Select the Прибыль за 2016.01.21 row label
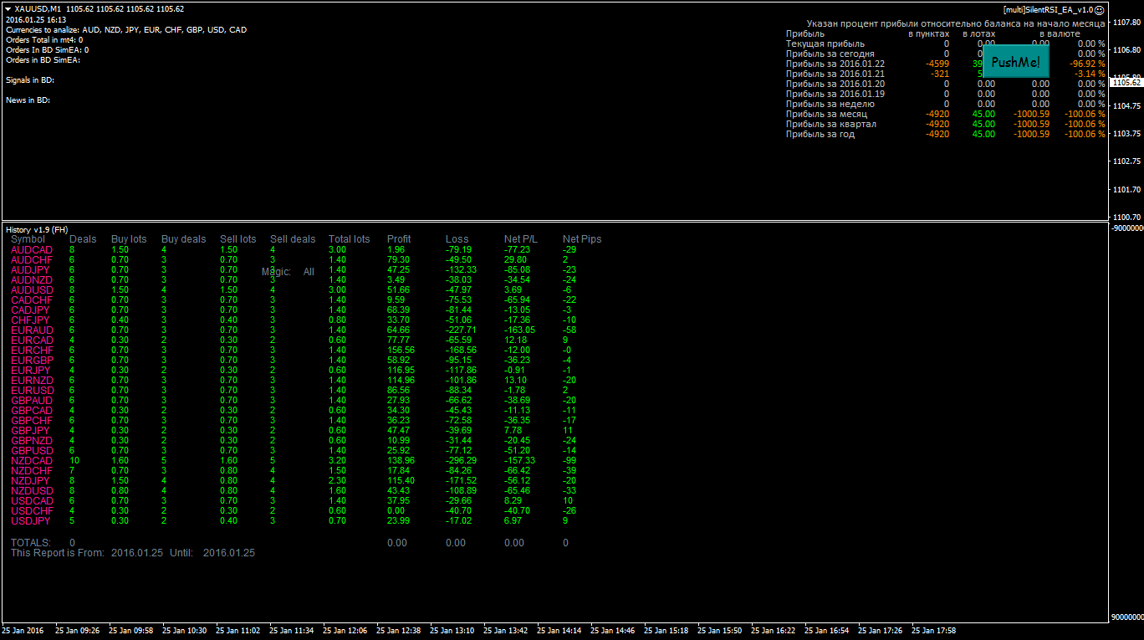The image size is (1144, 640). tap(835, 74)
